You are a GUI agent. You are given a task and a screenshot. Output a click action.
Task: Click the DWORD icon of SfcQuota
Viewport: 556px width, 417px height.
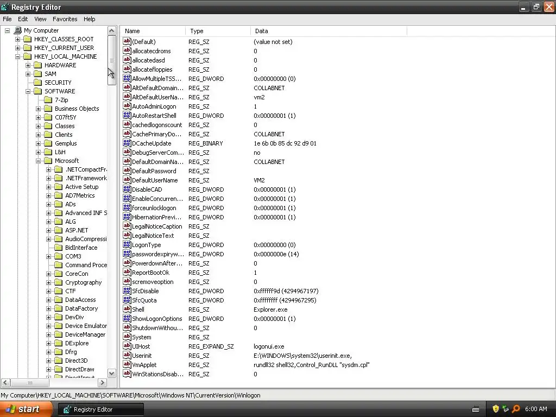click(127, 300)
